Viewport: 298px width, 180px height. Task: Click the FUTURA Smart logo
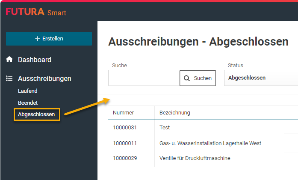point(36,12)
